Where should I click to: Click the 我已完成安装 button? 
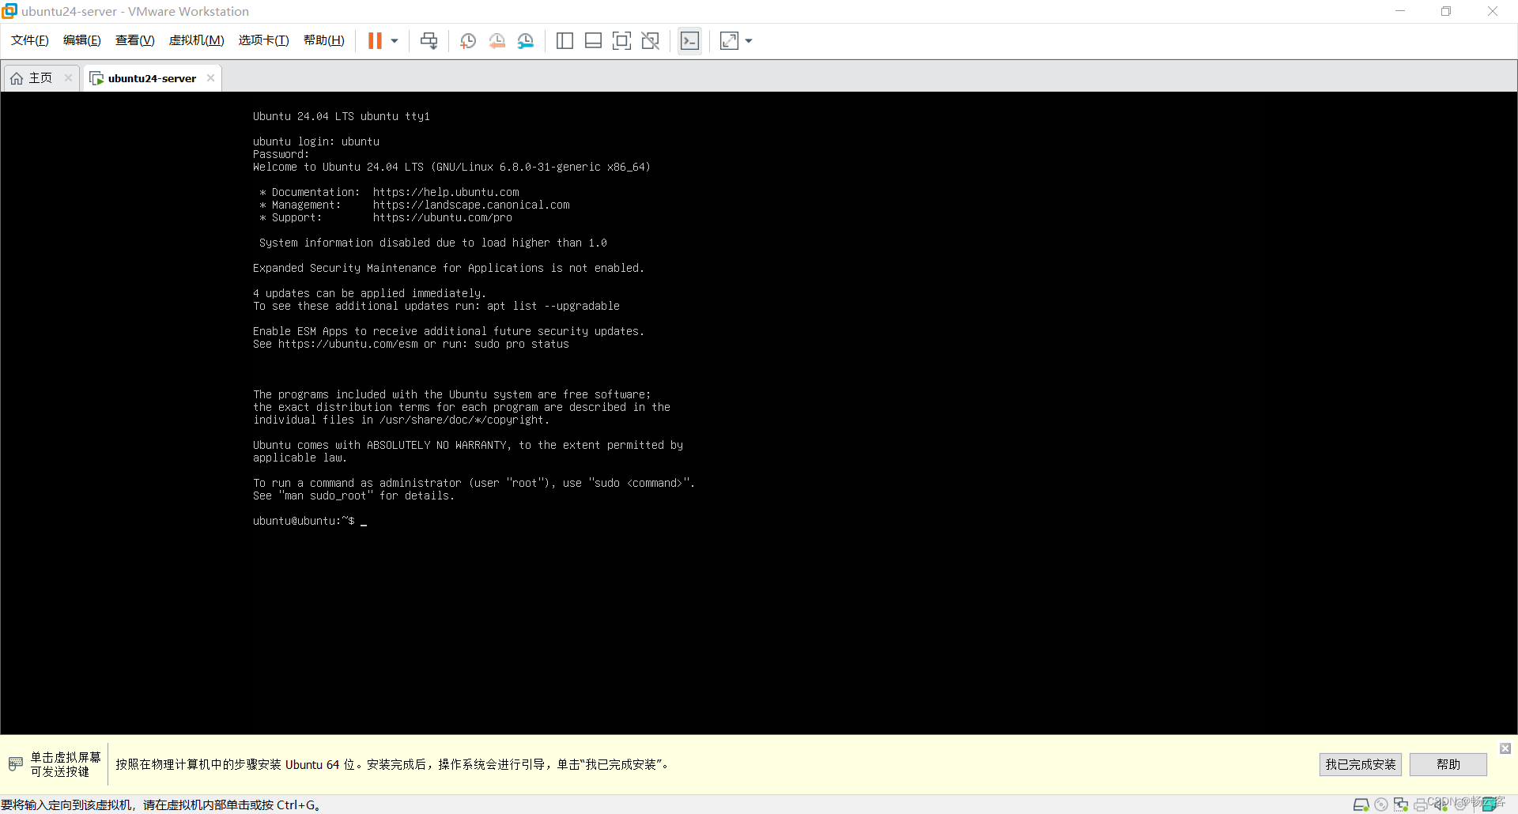tap(1360, 764)
